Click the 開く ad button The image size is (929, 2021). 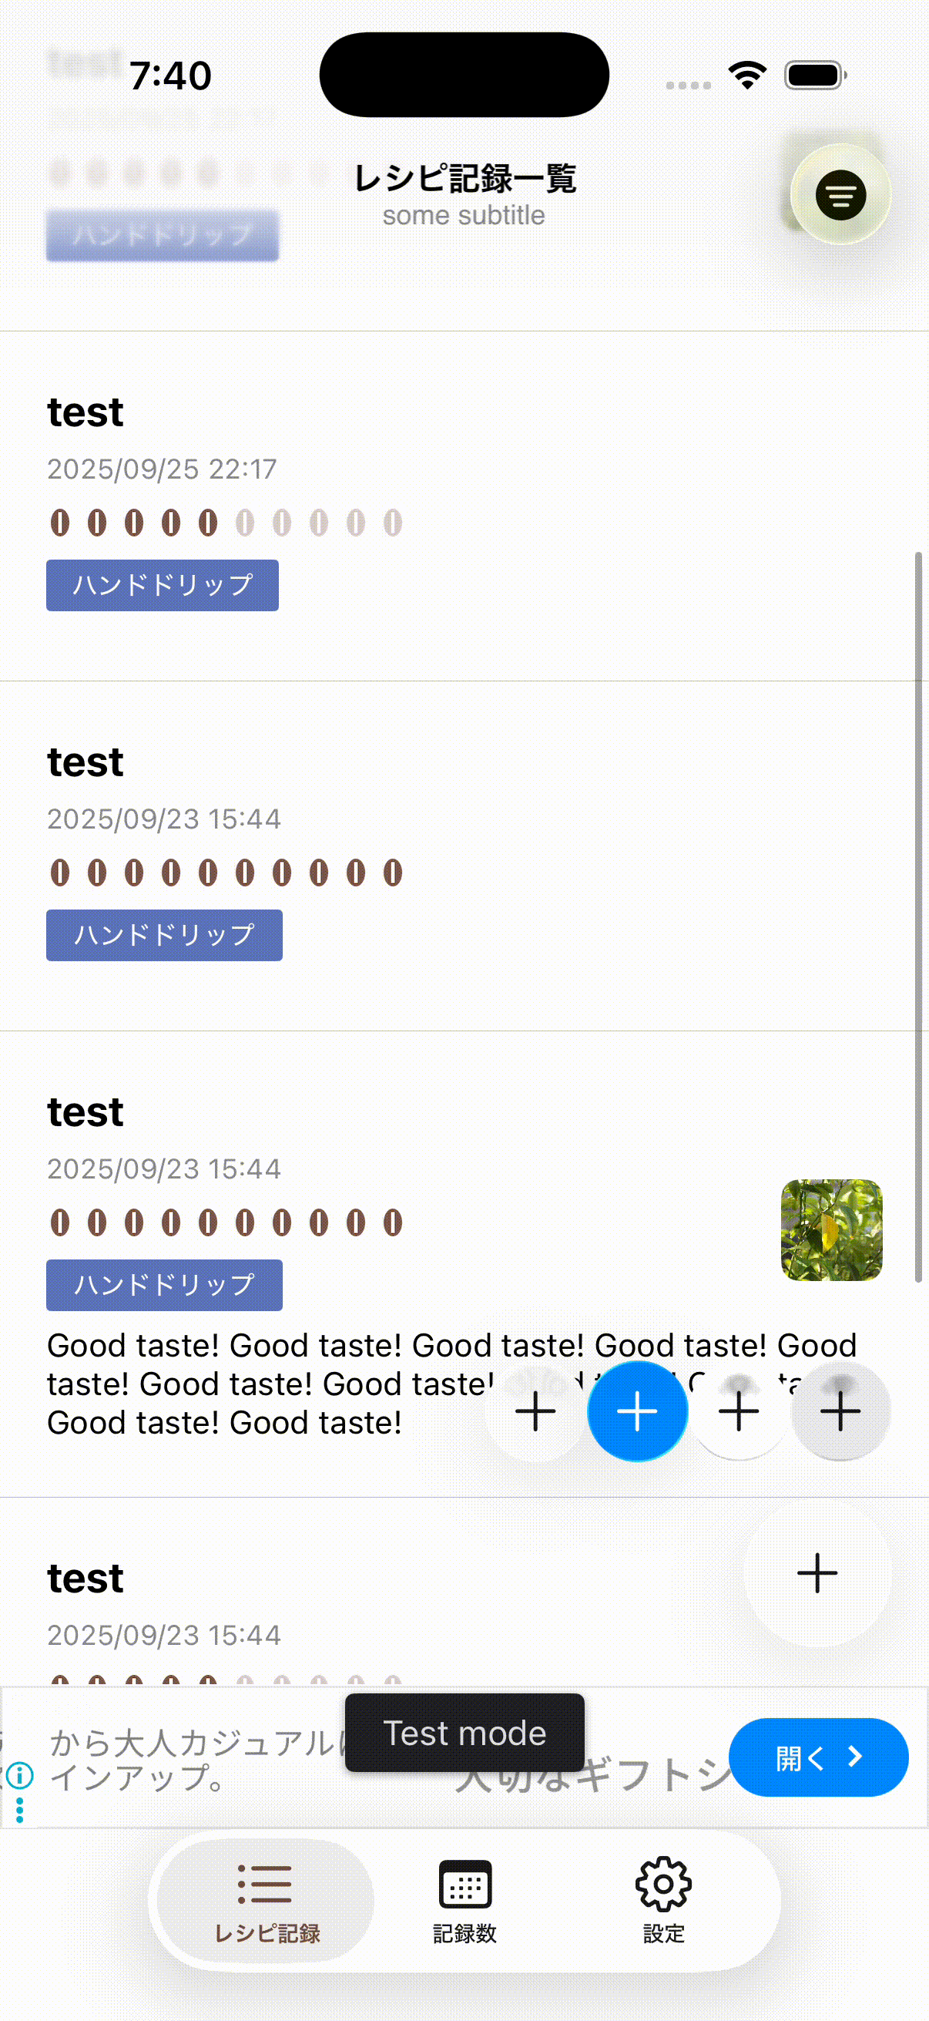(x=819, y=1757)
